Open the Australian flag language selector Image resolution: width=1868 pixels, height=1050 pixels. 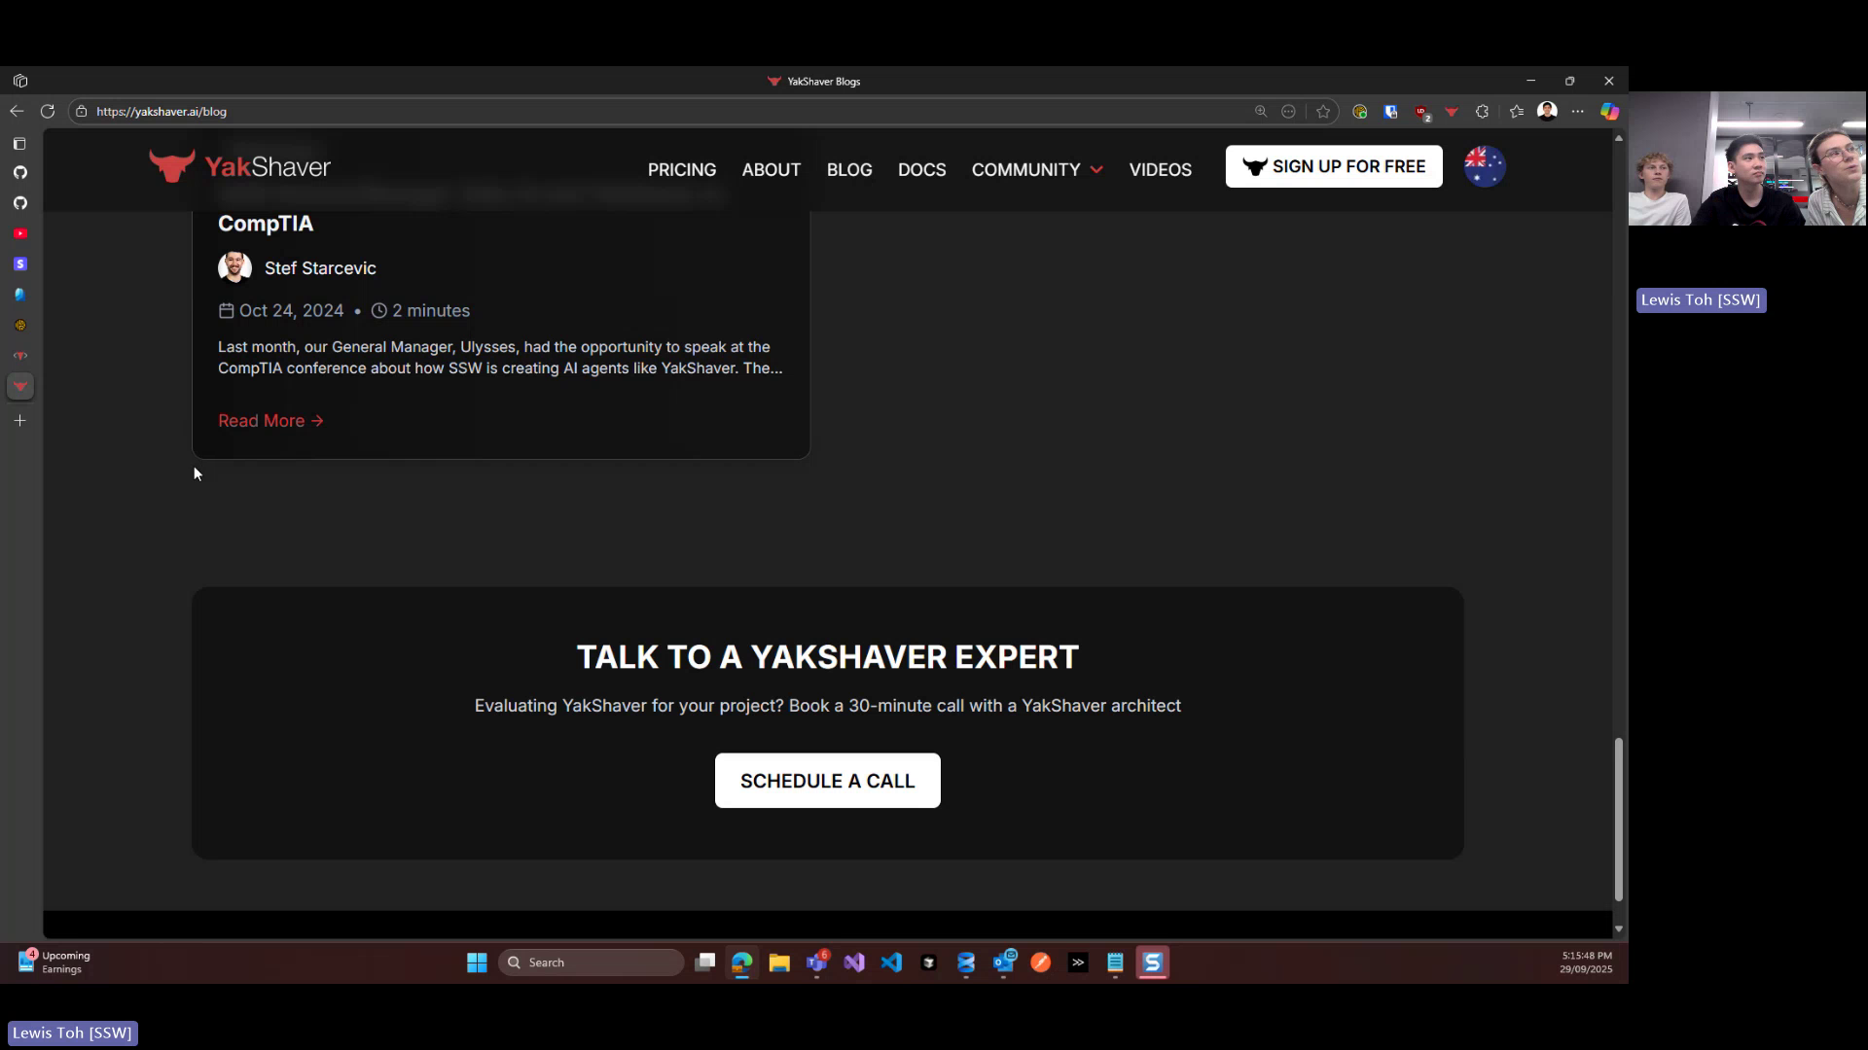[1485, 165]
